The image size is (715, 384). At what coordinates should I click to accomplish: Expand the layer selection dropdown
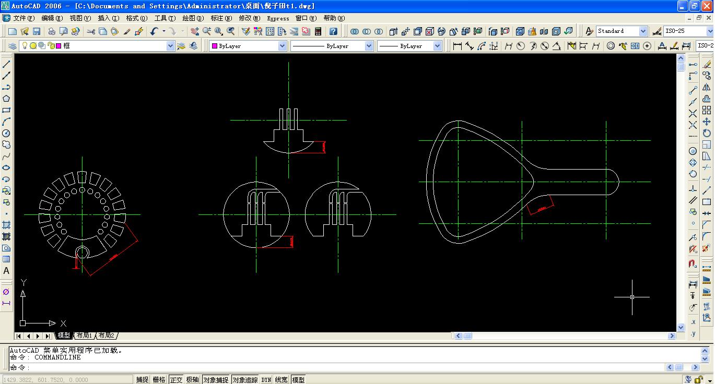pos(170,46)
